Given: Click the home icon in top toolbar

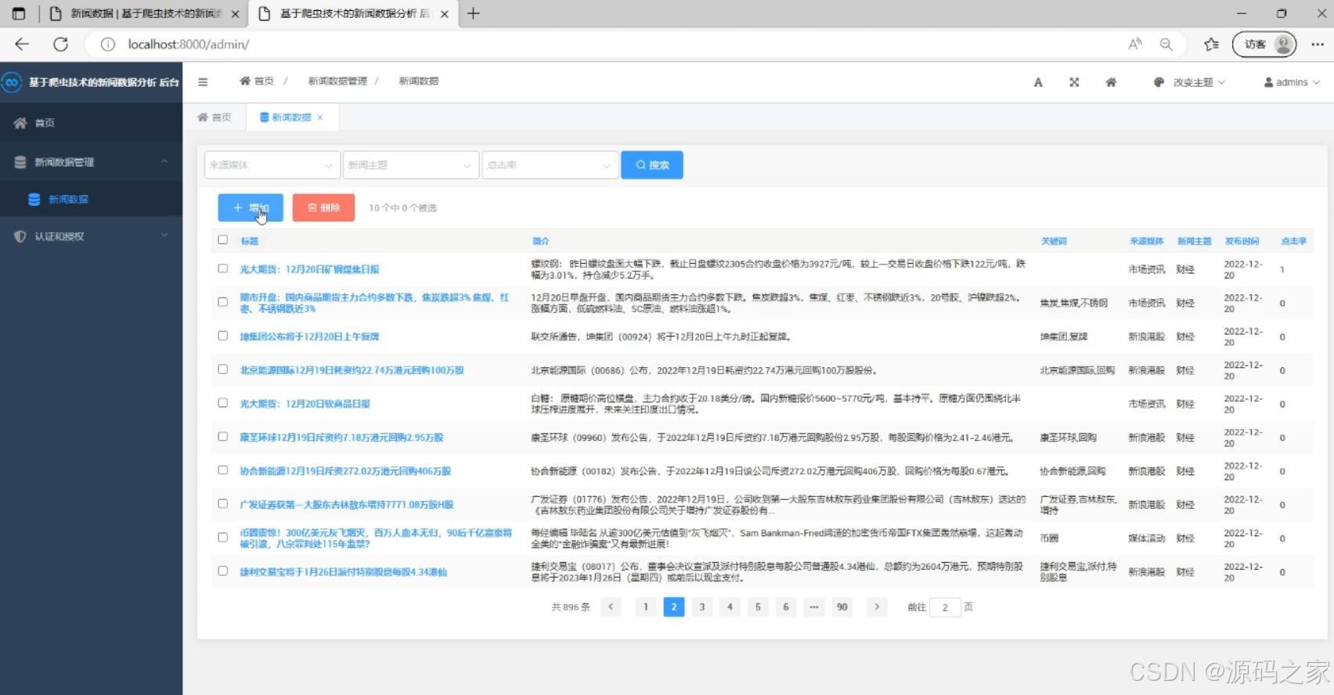Looking at the screenshot, I should coord(1111,82).
